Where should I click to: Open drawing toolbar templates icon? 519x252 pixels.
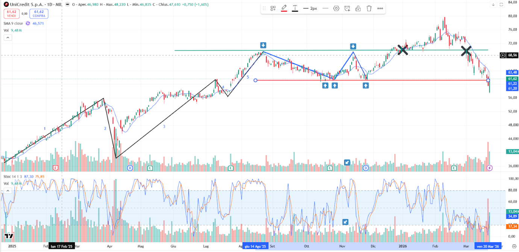tap(273, 8)
